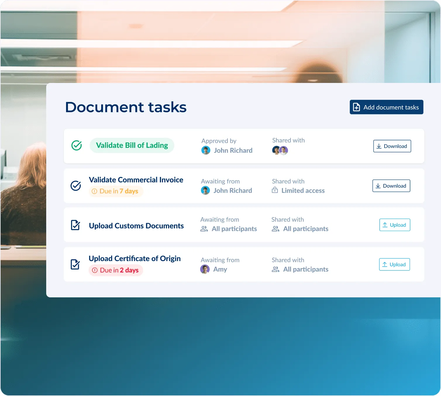Screen dimensions: 441x396
Task: Select the Limited access sharing label
Action: tap(303, 191)
